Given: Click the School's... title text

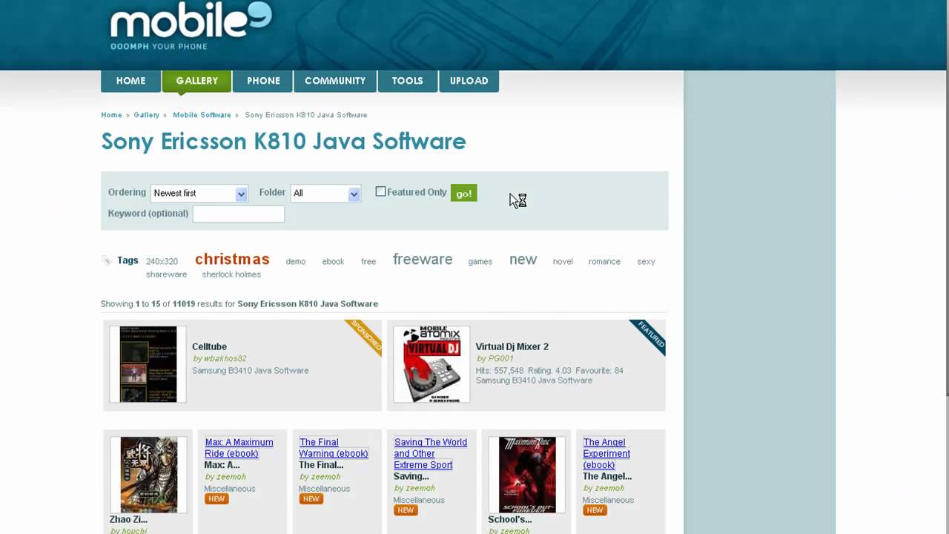Looking at the screenshot, I should 510,519.
